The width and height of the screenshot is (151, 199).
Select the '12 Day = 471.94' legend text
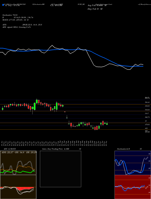click(12, 5)
